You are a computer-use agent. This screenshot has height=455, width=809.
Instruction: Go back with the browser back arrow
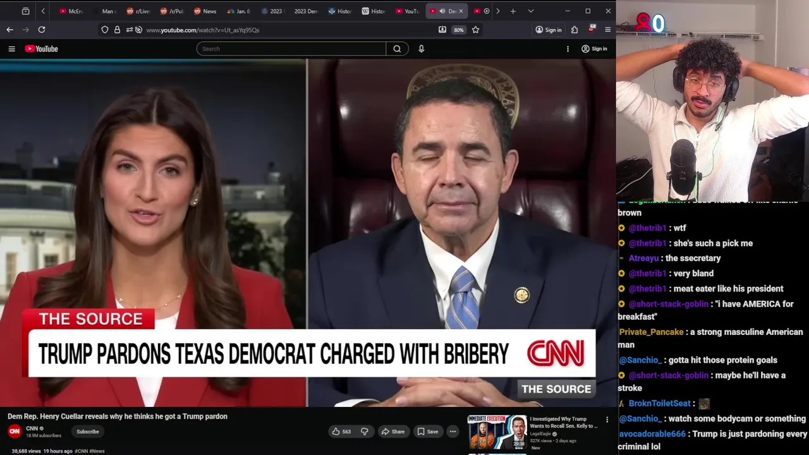point(9,30)
